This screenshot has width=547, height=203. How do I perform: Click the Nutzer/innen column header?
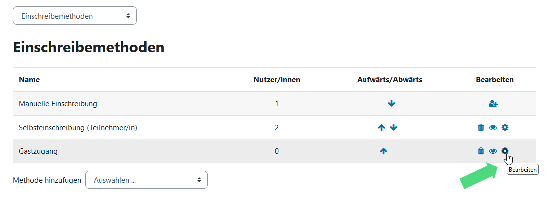277,80
